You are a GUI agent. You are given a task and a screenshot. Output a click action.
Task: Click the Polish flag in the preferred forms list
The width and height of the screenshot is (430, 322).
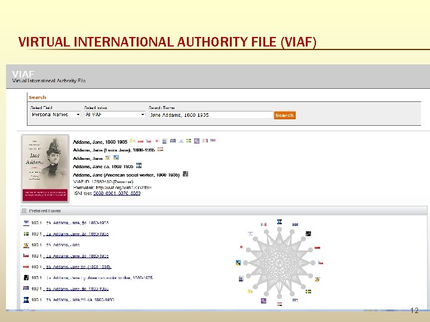pyautogui.click(x=26, y=267)
